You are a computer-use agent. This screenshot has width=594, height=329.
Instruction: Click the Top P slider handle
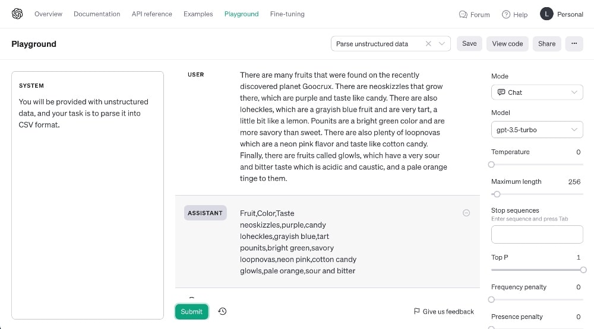[583, 270]
